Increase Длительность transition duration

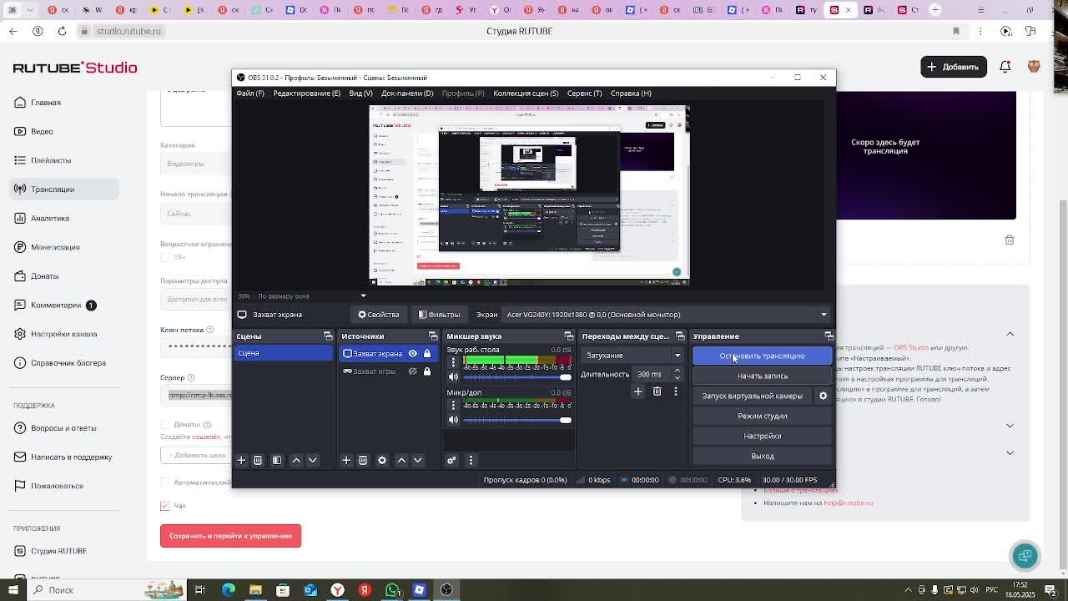point(677,371)
